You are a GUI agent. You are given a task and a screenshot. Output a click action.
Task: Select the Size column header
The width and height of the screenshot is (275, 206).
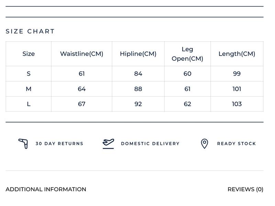29,54
